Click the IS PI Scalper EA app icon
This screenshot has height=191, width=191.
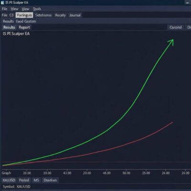tap(2, 2)
